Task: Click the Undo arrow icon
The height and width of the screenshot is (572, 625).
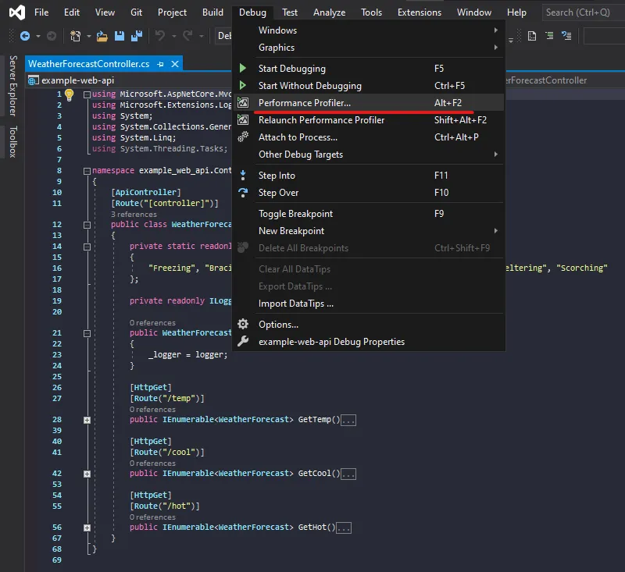Action: click(160, 36)
